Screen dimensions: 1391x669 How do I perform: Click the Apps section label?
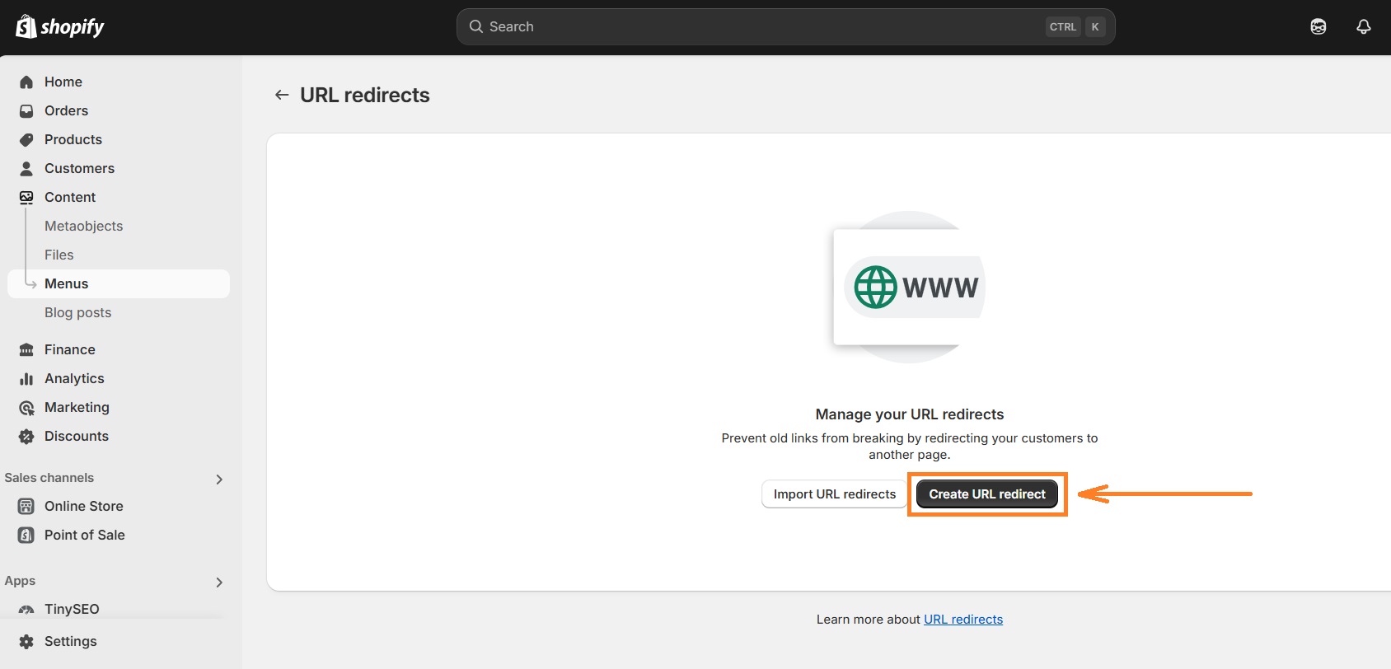pyautogui.click(x=20, y=581)
